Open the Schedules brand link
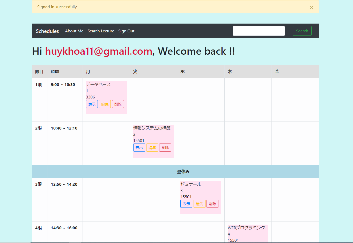This screenshot has height=243, width=353. (47, 31)
